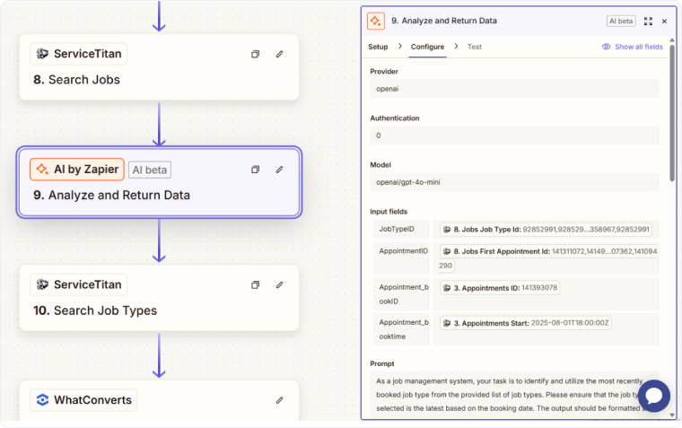Screen dimensions: 682x428
Task: Click the Jobs Job Type Id pill
Action: point(546,229)
